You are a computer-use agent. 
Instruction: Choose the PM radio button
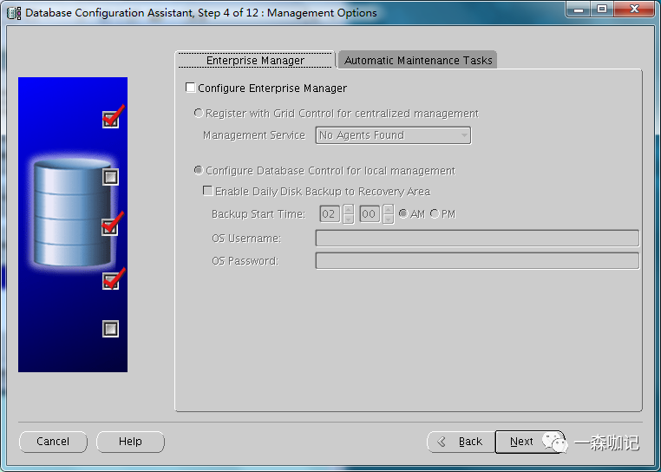tap(435, 213)
